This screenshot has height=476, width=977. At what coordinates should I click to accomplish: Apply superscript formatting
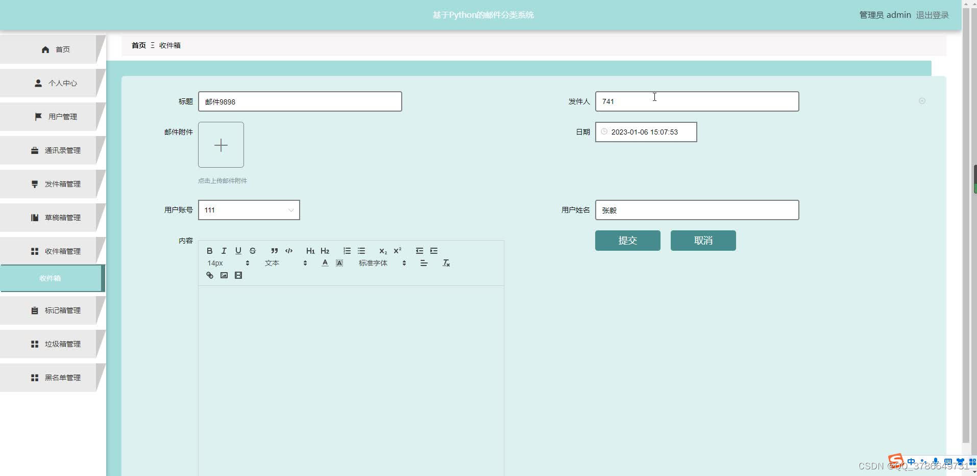point(397,251)
